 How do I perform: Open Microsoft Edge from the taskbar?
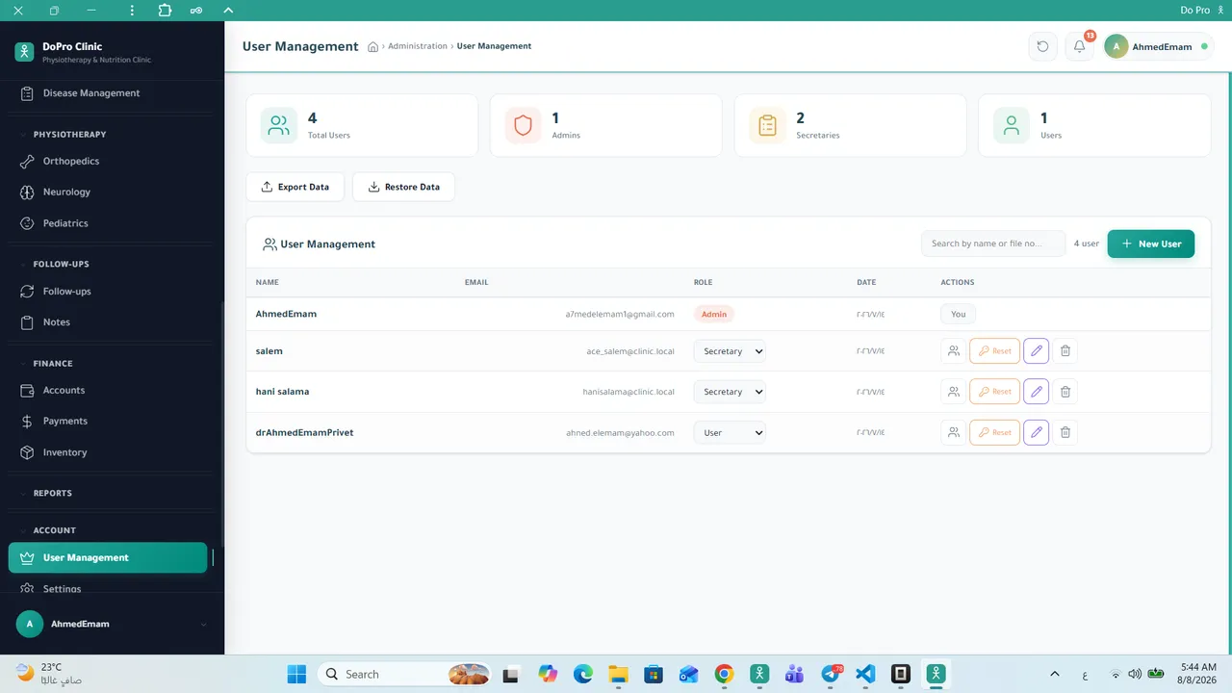583,674
